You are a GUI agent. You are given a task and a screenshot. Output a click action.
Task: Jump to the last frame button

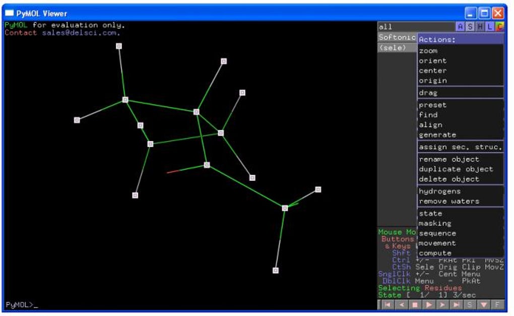click(x=457, y=305)
